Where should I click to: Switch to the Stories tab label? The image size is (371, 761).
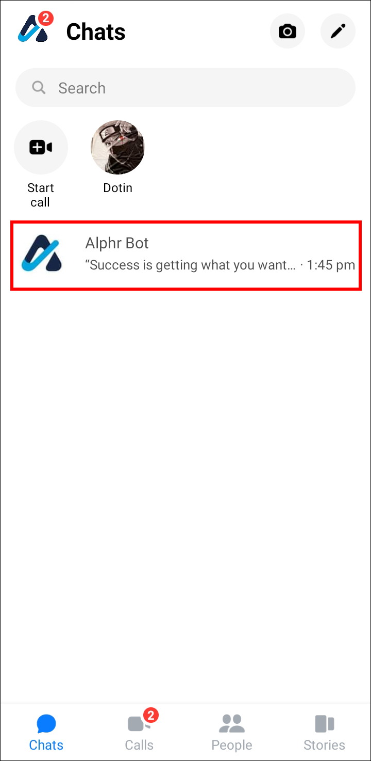(324, 745)
